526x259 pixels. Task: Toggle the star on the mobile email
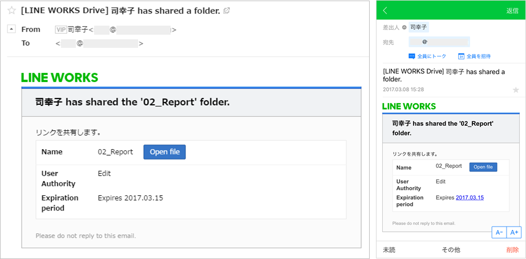[x=516, y=90]
